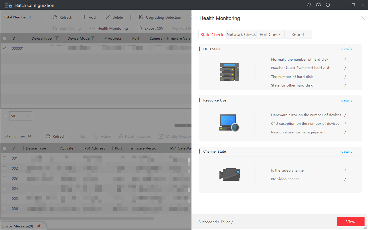The height and width of the screenshot is (230, 368).
Task: Check the checkbox for row 005
Action: [5, 198]
